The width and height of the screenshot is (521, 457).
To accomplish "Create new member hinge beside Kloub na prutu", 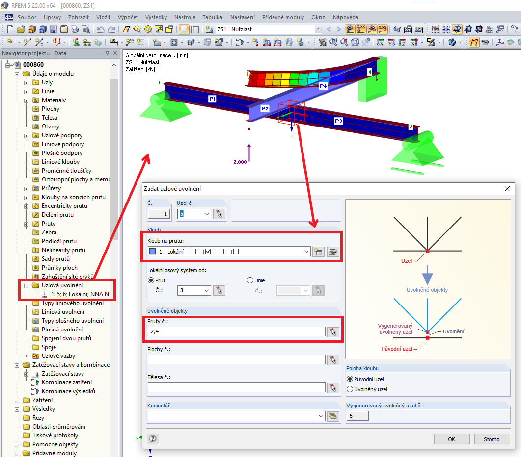I will tap(318, 252).
